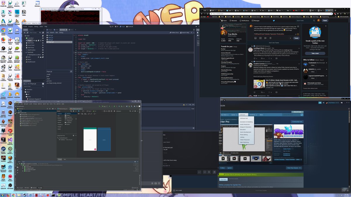
Task: Add location to the tweet composer
Action: coord(271,38)
